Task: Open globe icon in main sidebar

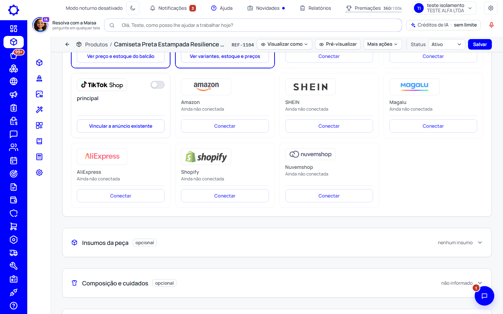Action: coord(14,81)
